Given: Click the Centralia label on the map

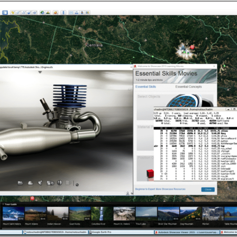Looking at the screenshot, I should coord(94,45).
